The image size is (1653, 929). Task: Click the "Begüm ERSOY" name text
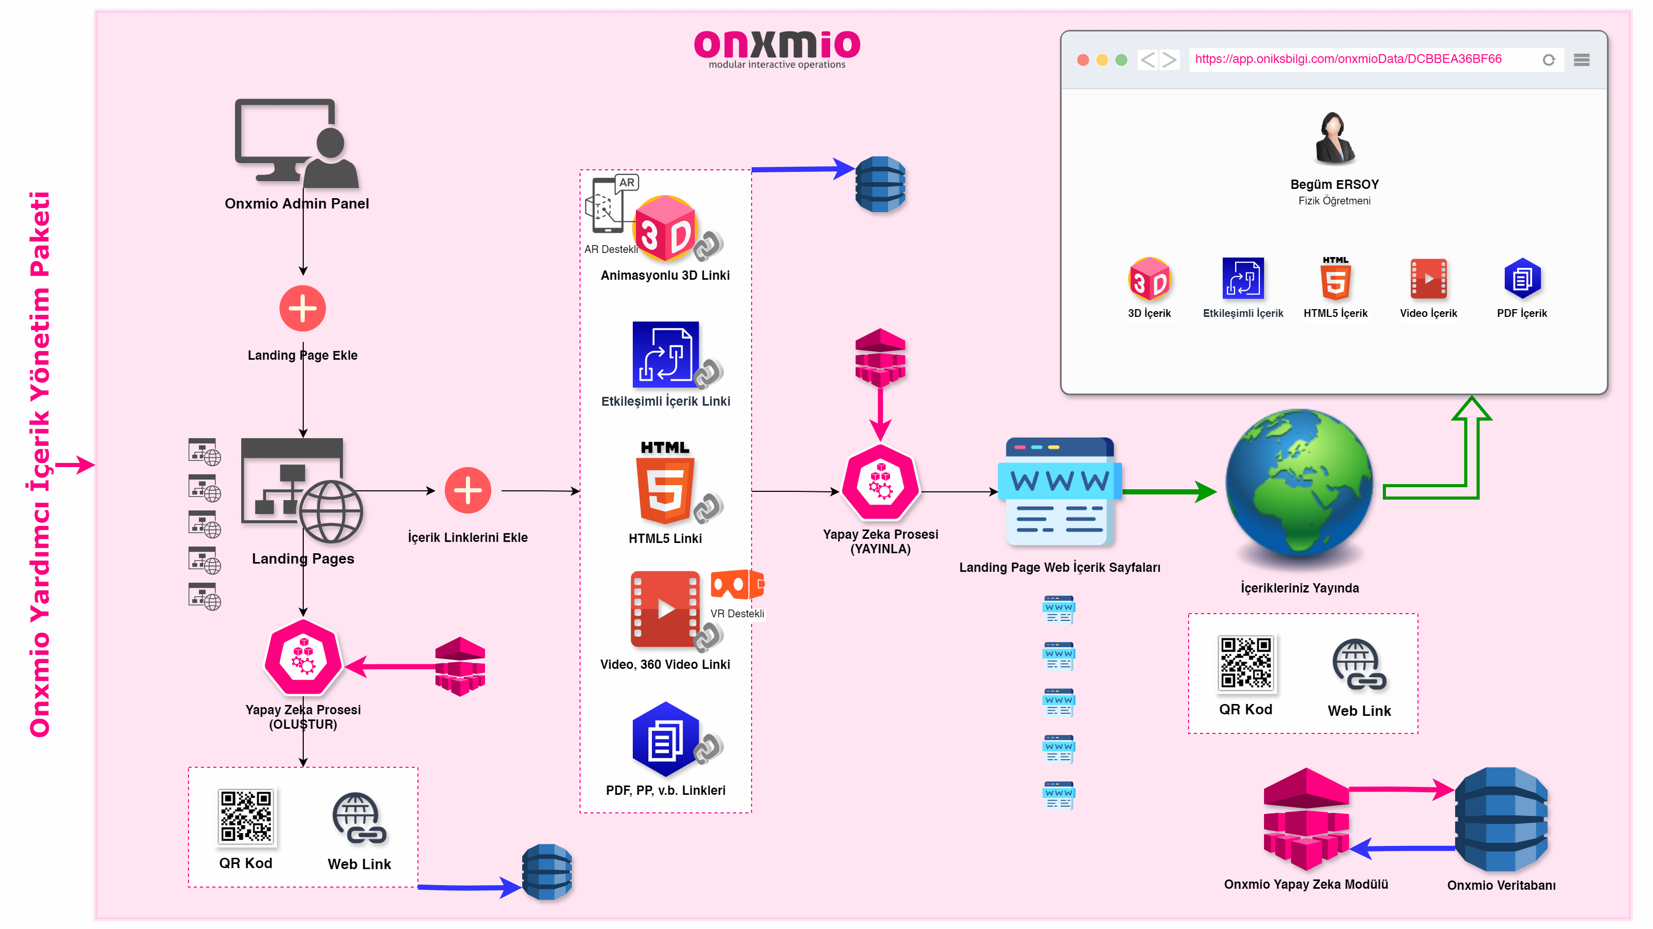pyautogui.click(x=1335, y=184)
